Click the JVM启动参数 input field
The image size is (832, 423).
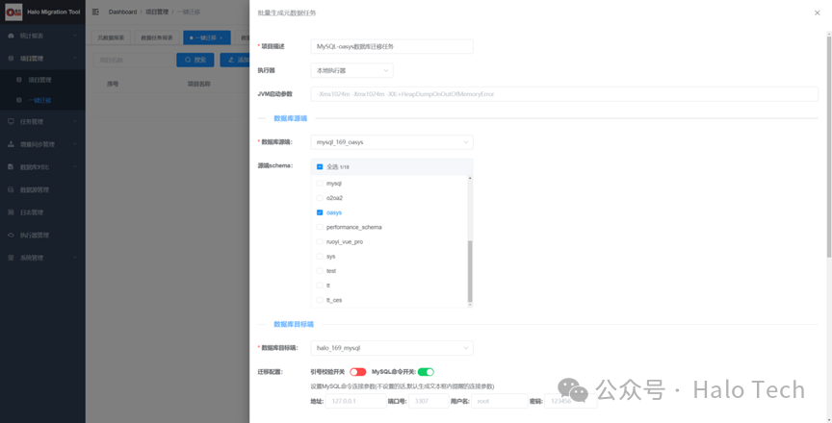tap(564, 94)
